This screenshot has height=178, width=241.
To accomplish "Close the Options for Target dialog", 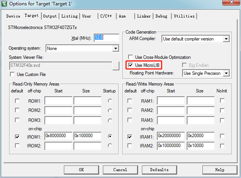I will [x=231, y=2].
